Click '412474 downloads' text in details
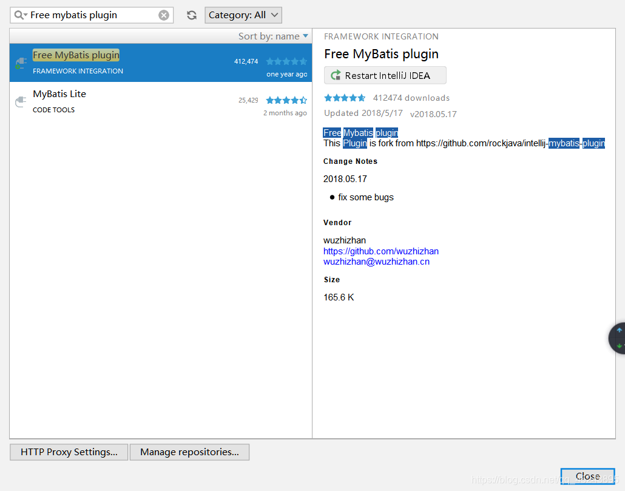625x491 pixels. click(411, 98)
